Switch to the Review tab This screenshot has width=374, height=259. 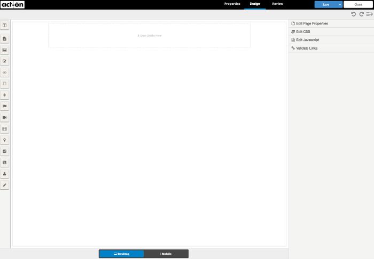tap(278, 4)
